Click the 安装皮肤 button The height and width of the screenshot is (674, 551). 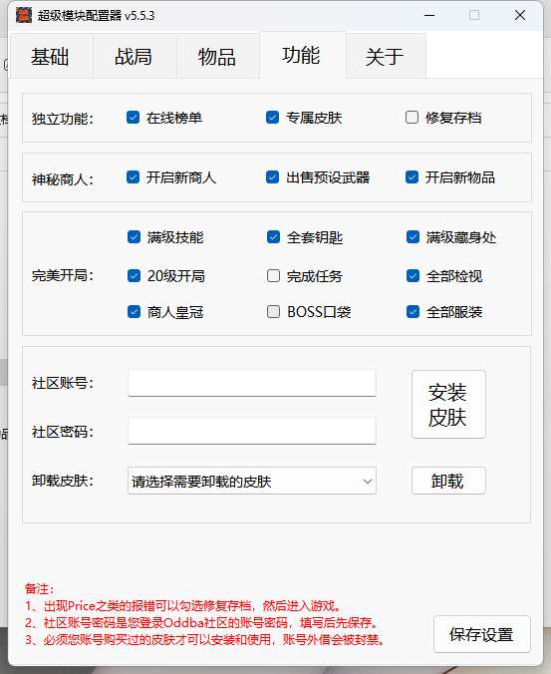[x=448, y=405]
